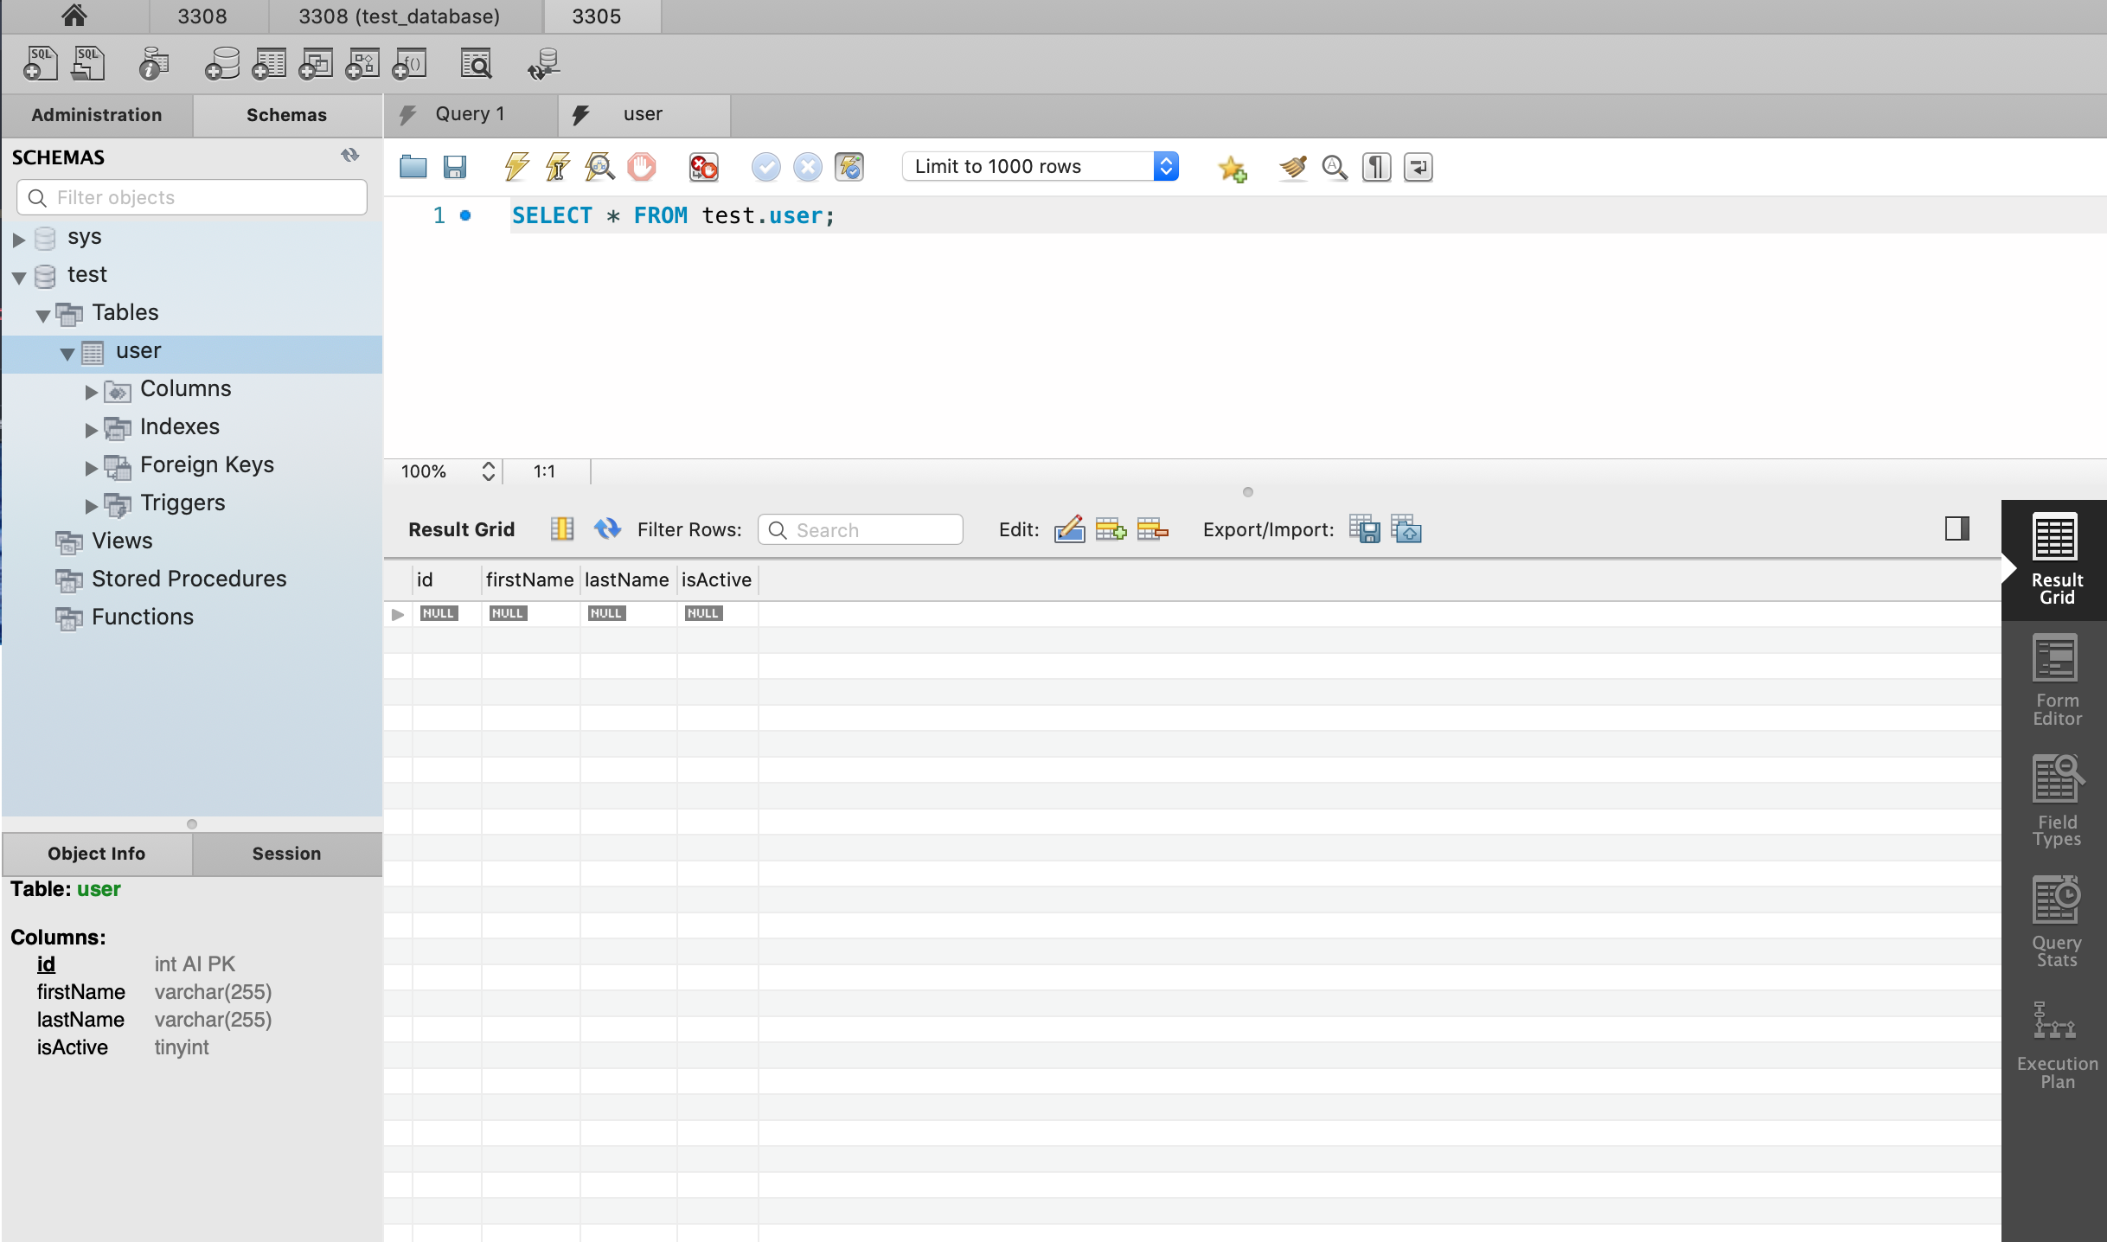Adjust the editor zoom percentage stepper
The width and height of the screenshot is (2107, 1242).
pyautogui.click(x=488, y=471)
